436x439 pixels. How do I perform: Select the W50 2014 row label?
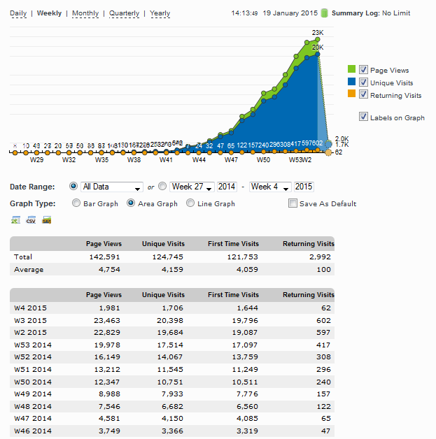pos(33,382)
